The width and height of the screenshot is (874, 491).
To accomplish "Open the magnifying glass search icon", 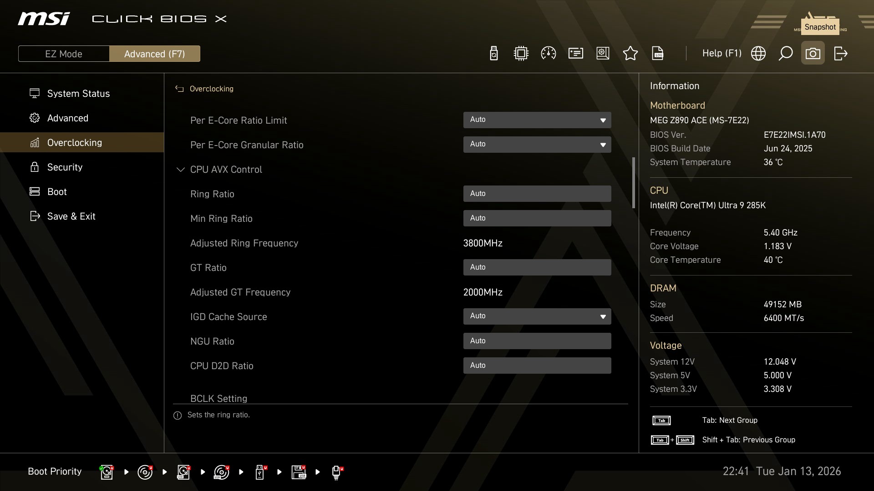I will [x=785, y=54].
